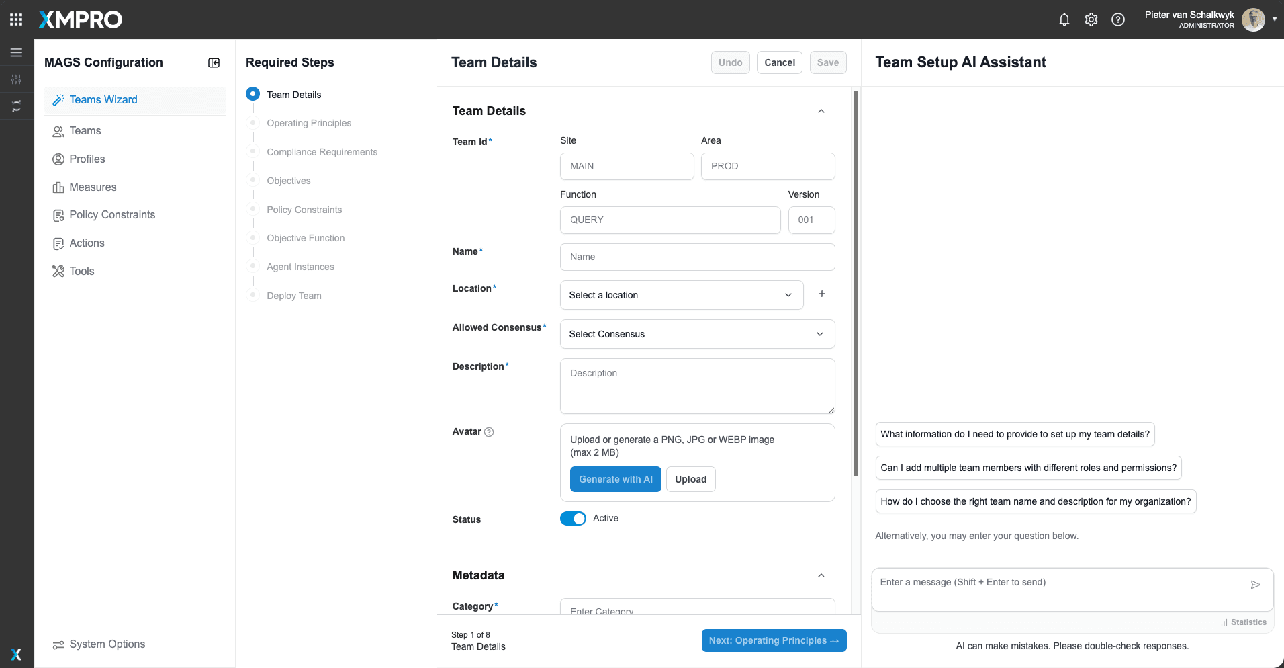Image resolution: width=1284 pixels, height=668 pixels.
Task: Click the Avatar info help icon
Action: click(x=489, y=432)
